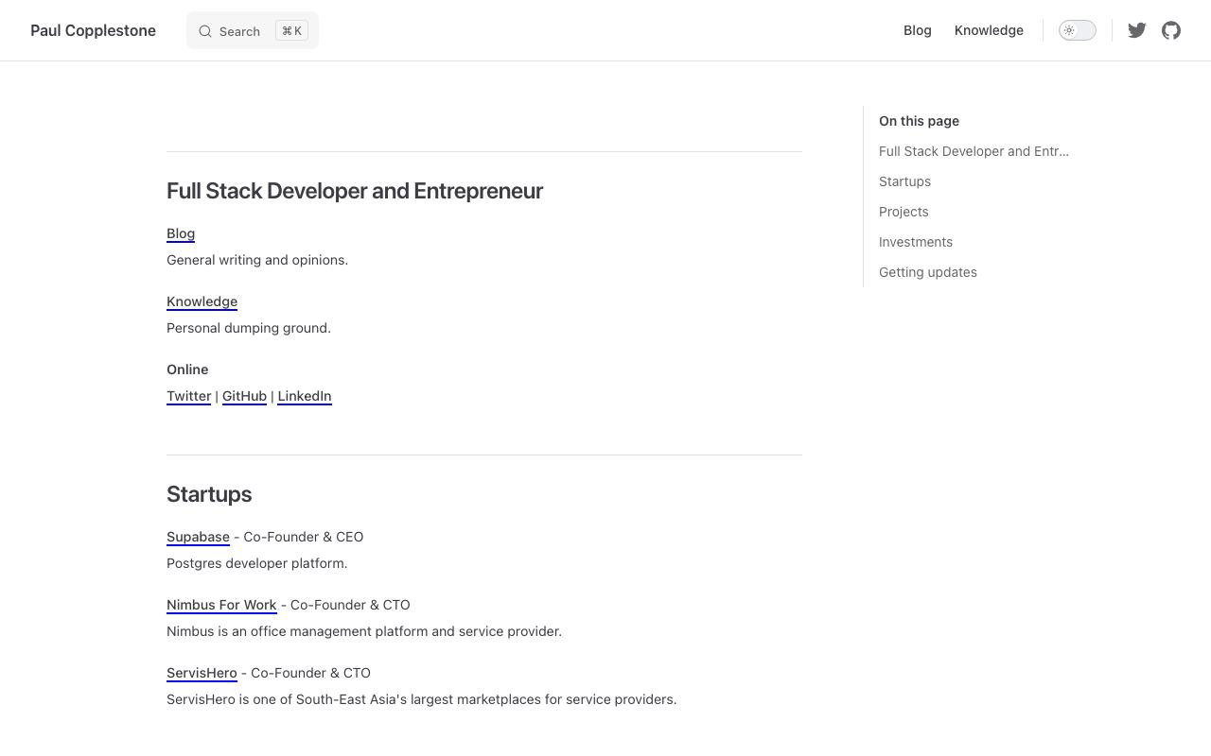Click the text 'Postgres developer platform.'
1211x756 pixels.
[257, 563]
